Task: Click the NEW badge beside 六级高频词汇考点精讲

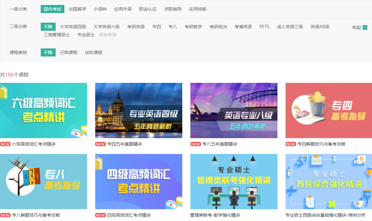Action: tap(5, 144)
